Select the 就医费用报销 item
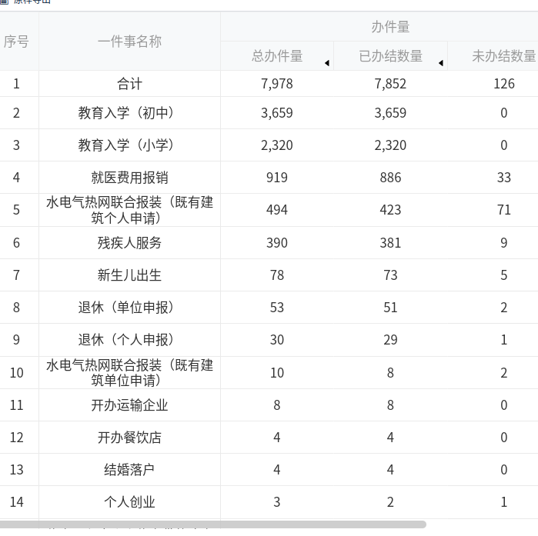The width and height of the screenshot is (538, 536). (129, 178)
